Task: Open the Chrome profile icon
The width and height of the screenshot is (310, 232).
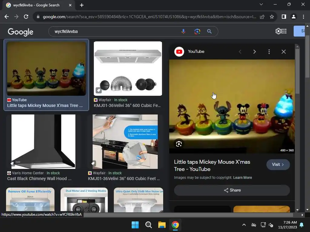Action: 294,17
